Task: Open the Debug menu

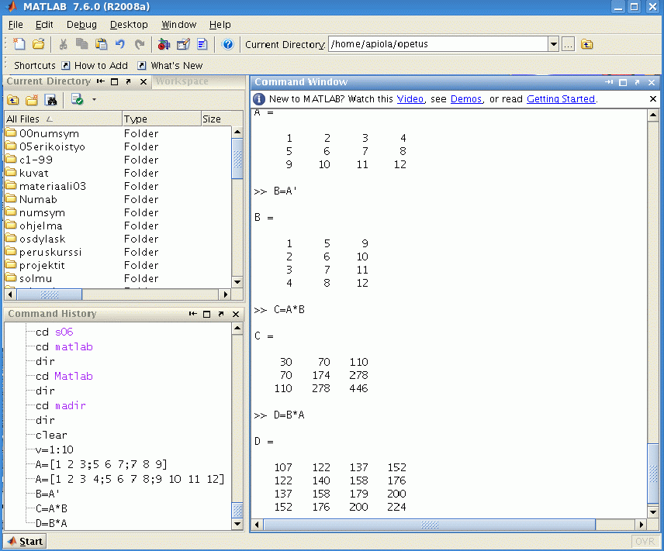Action: click(x=81, y=25)
